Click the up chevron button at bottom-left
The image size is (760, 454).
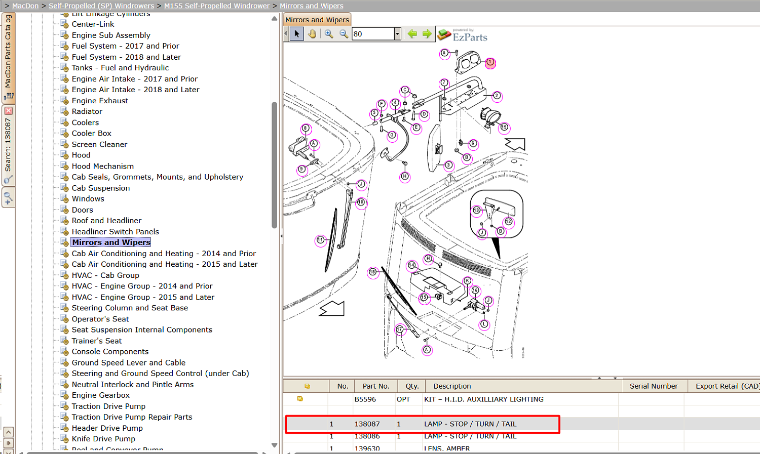coord(8,432)
